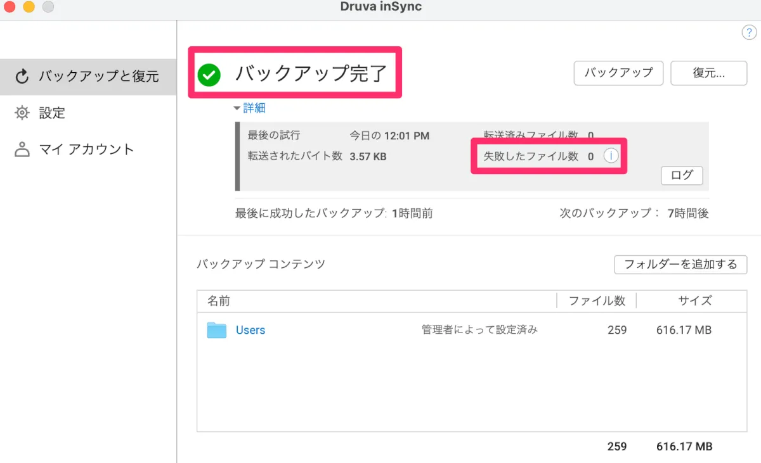Switch to the 設定 section
761x463 pixels.
[x=52, y=113]
